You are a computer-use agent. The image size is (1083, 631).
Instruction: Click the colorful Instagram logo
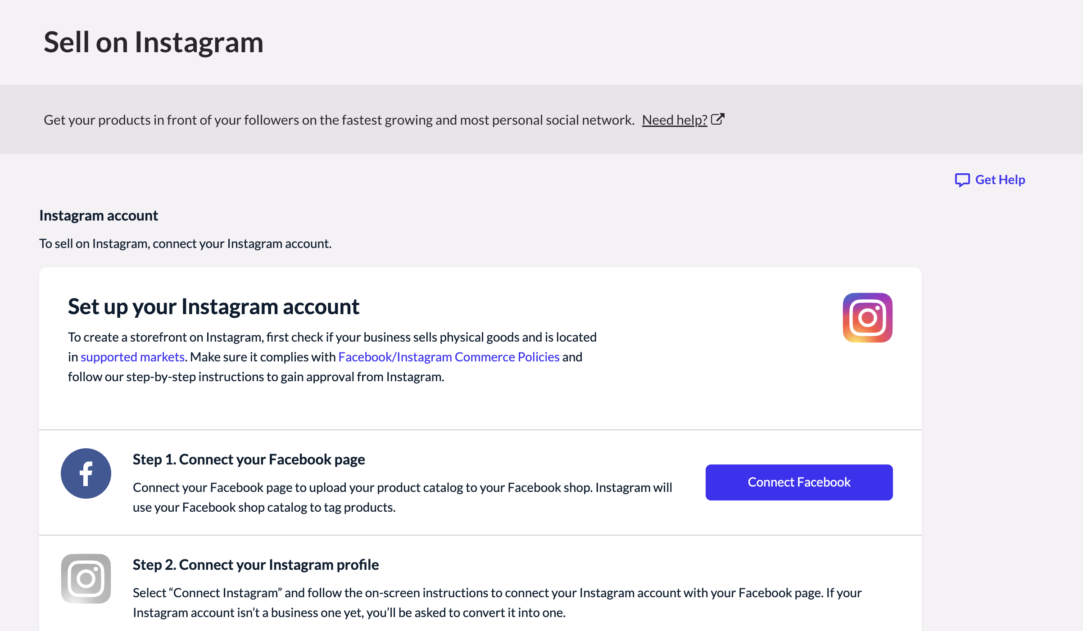click(x=867, y=318)
